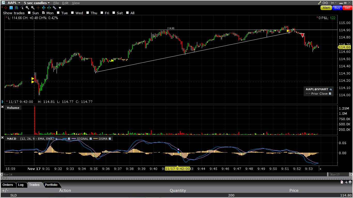Uncheck the Mon show trades checkbox
The height and width of the screenshot is (198, 353).
tap(43, 13)
